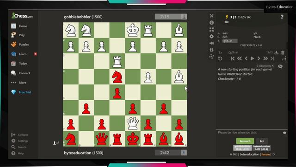
Task: Rewind several moves with double-left arrows
Action: [240, 58]
